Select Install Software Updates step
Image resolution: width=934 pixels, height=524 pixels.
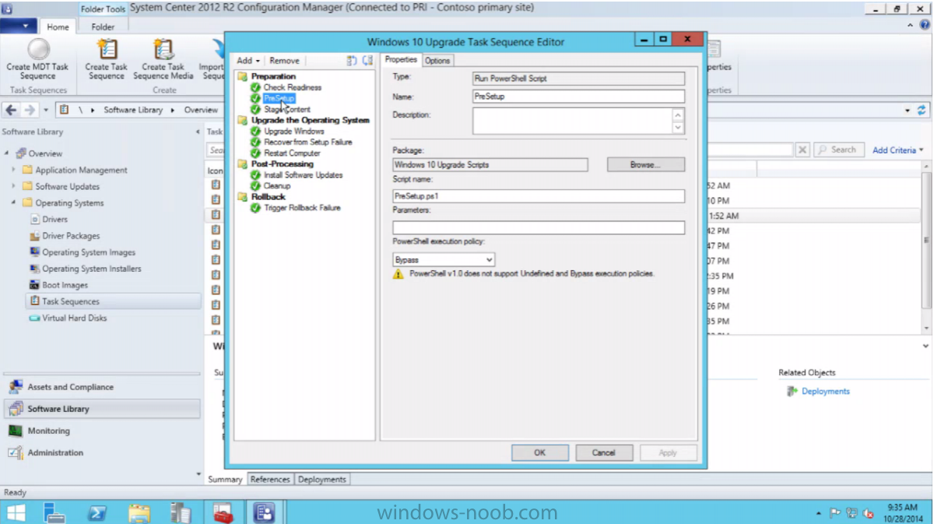303,174
